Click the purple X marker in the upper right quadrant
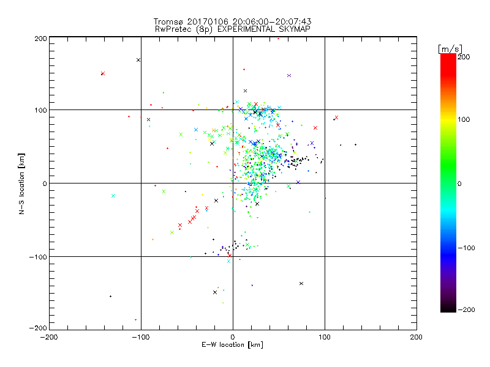 289,75
